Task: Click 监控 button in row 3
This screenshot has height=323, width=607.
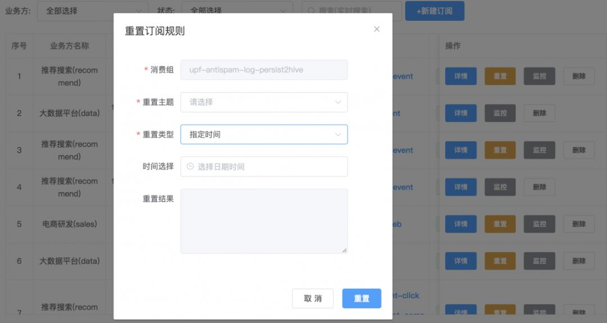Action: [539, 150]
